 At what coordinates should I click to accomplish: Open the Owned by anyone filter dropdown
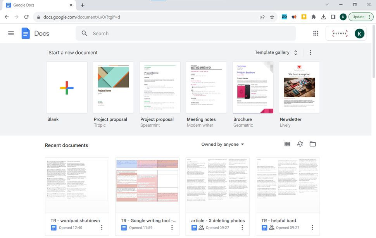point(222,144)
